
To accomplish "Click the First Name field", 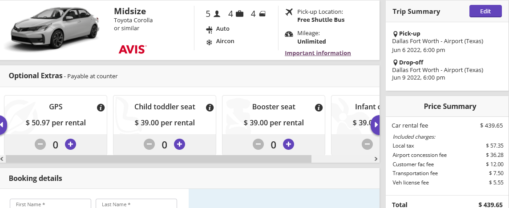I will [x=50, y=204].
